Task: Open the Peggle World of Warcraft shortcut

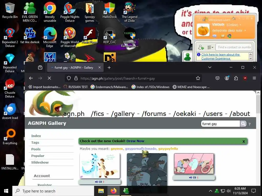Action: click(70, 38)
